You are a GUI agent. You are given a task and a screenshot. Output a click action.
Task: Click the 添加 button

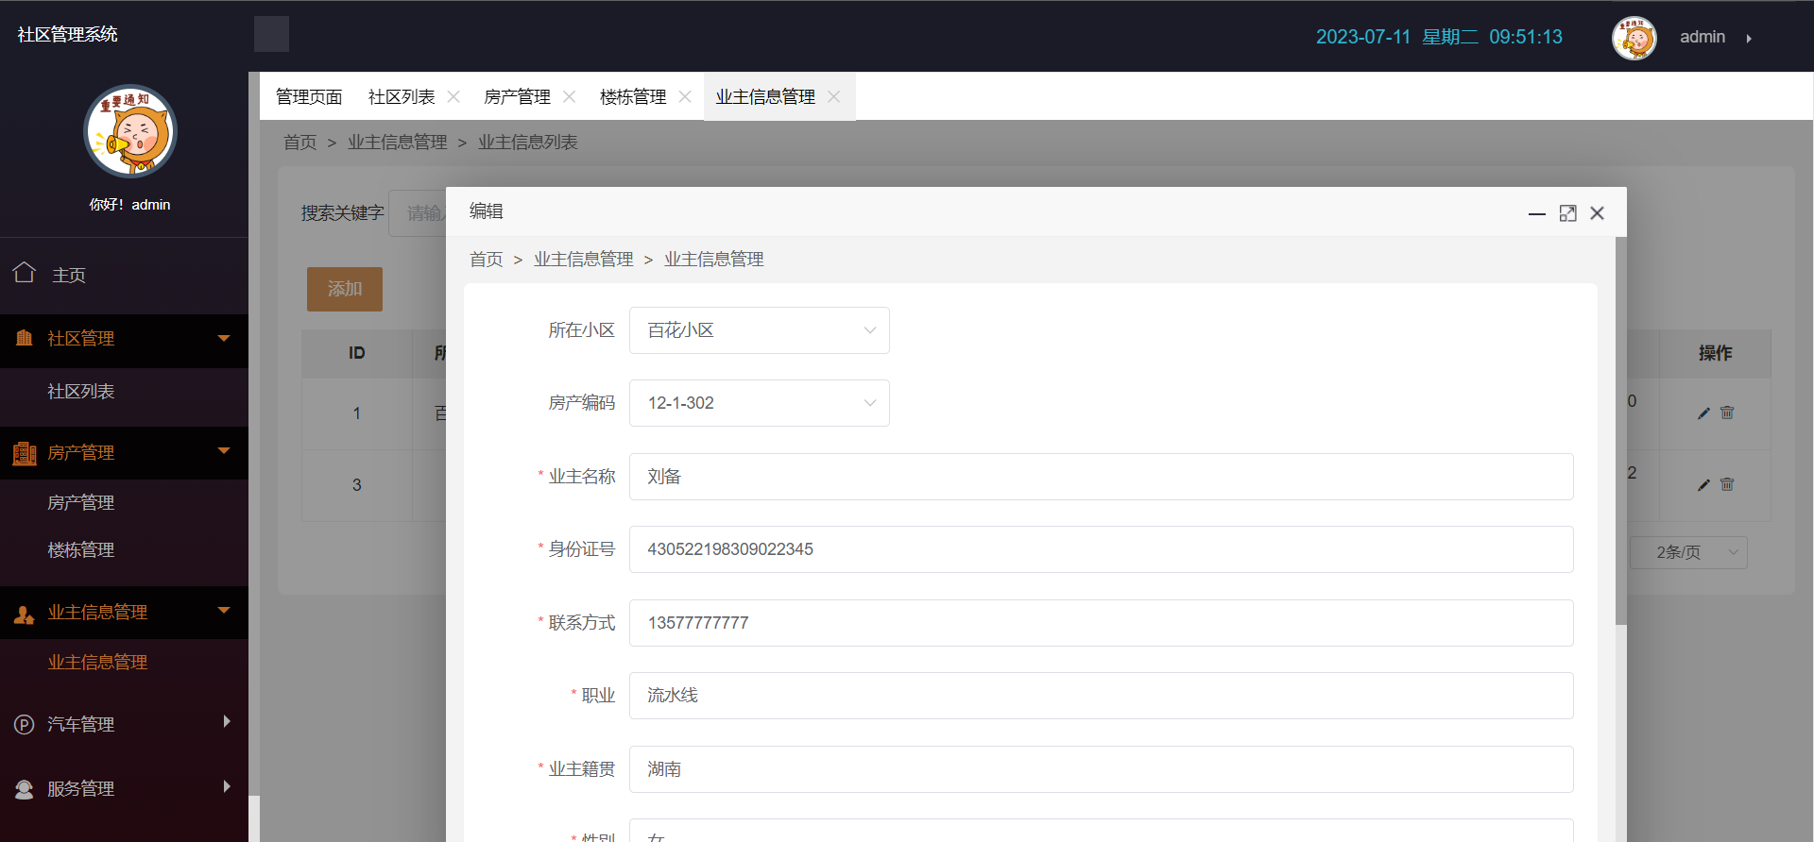click(x=345, y=289)
